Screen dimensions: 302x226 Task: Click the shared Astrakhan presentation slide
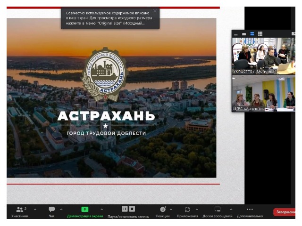point(111,97)
